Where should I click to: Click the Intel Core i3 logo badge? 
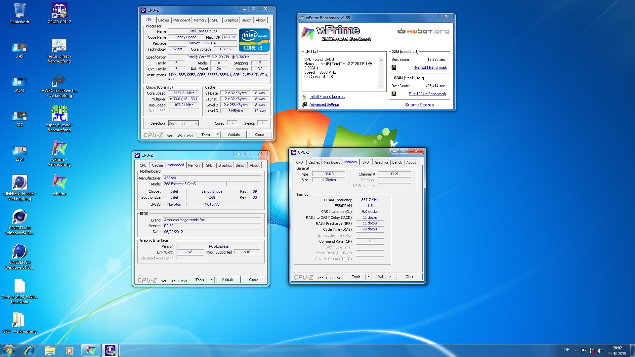pos(254,40)
